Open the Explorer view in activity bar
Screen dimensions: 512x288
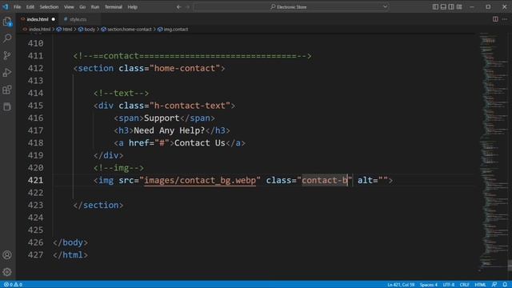7,22
